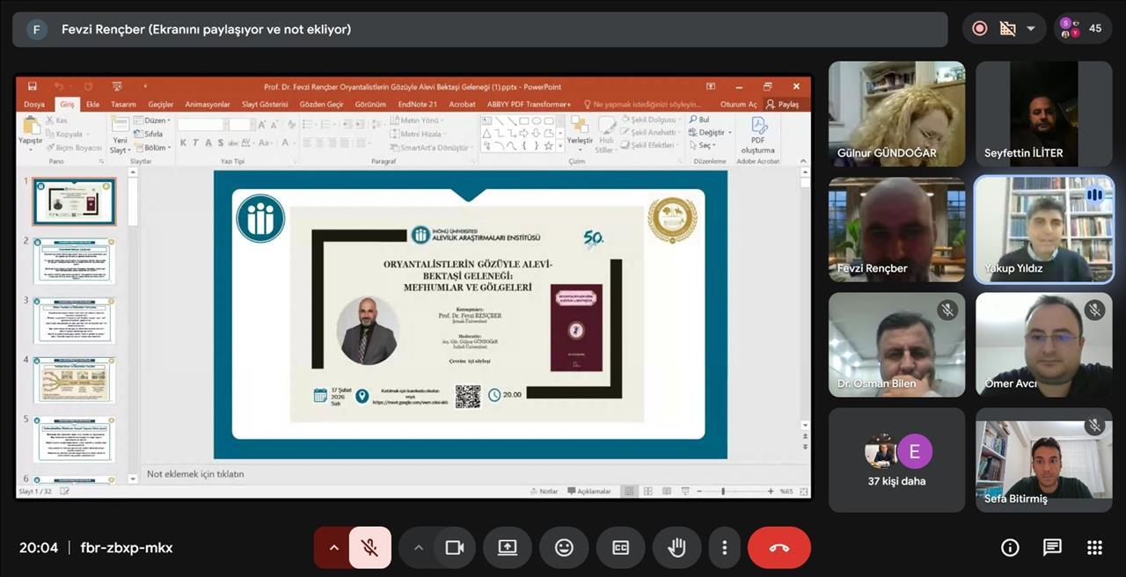
Task: Click the PowerPoint zoom slider
Action: tap(723, 492)
